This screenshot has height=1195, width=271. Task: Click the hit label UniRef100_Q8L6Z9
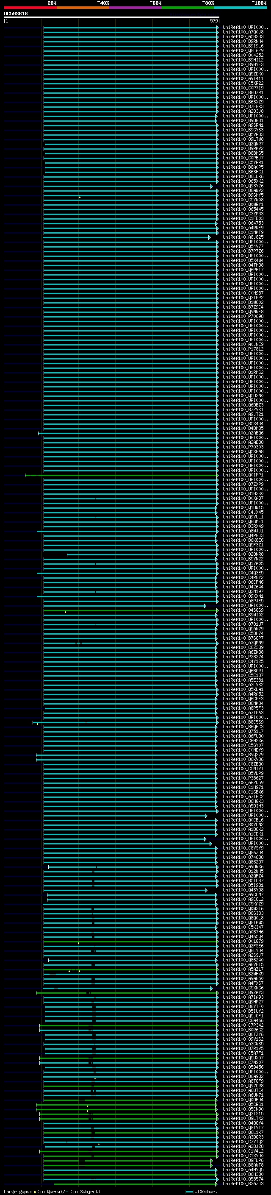click(243, 50)
